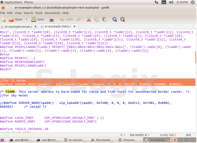Paste from clipboard with the paste icon
This screenshot has height=143, width=197.
(104, 19)
